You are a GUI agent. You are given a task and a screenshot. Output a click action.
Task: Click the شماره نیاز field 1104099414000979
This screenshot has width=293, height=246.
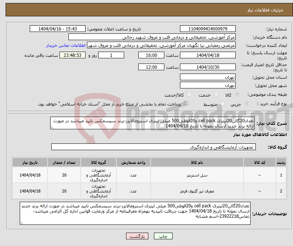pyautogui.click(x=207, y=29)
